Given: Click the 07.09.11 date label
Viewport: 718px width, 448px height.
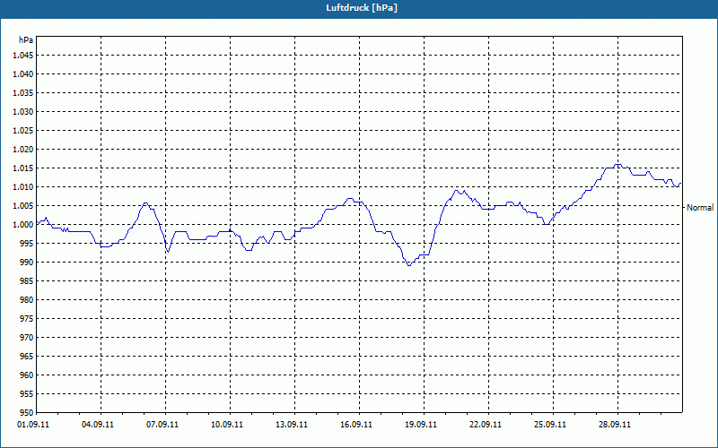Looking at the screenshot, I should (x=162, y=425).
